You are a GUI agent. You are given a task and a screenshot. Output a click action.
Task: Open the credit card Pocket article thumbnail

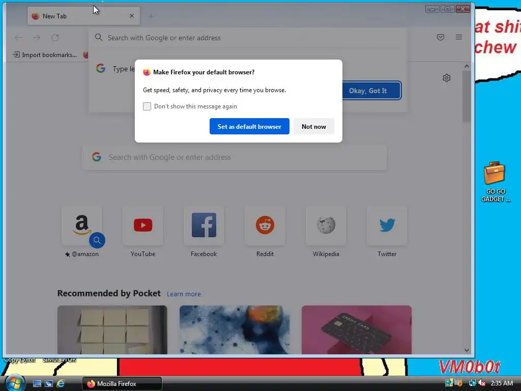coord(357,330)
